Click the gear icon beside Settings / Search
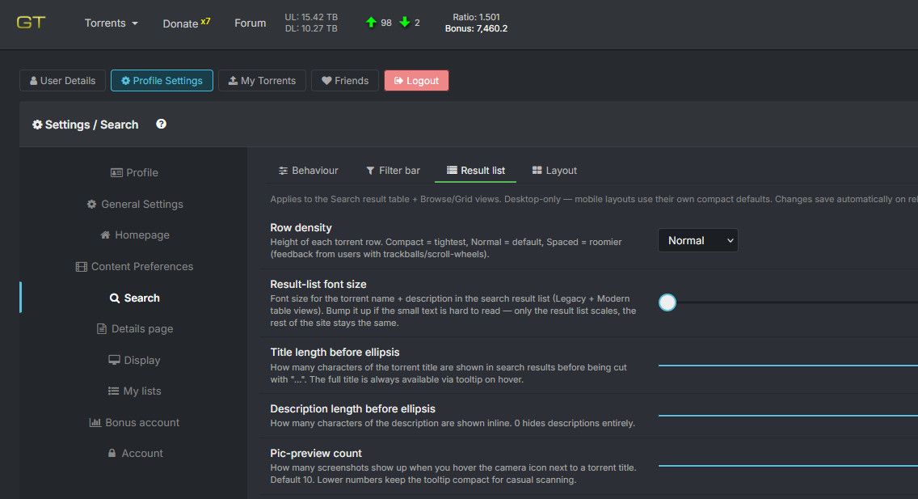The height and width of the screenshot is (499, 918). [37, 125]
